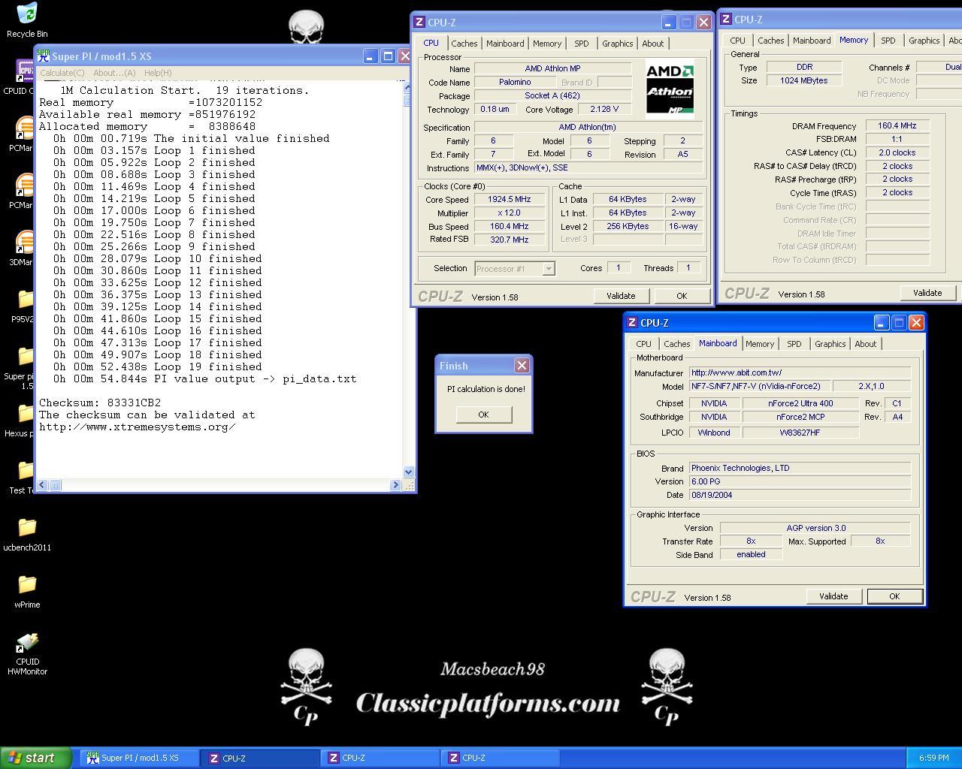Close the Finish dialog with X
962x769 pixels.
click(x=522, y=366)
